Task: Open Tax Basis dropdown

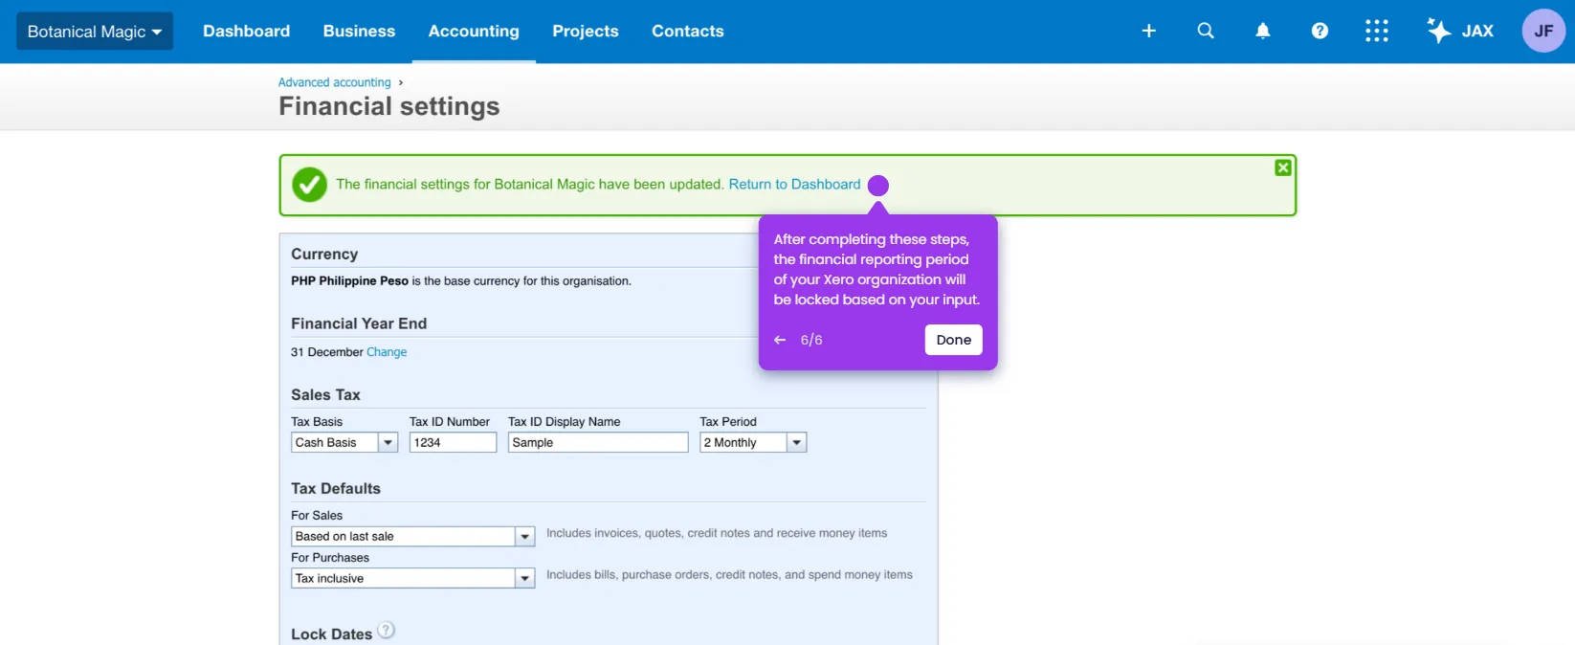Action: coord(344,442)
